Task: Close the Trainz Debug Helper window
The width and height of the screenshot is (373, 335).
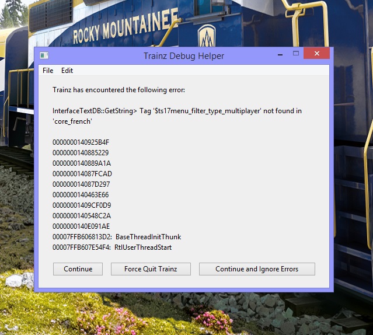Action: [316, 53]
